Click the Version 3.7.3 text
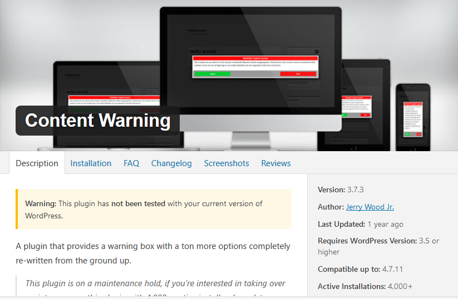458x299 pixels. click(341, 190)
